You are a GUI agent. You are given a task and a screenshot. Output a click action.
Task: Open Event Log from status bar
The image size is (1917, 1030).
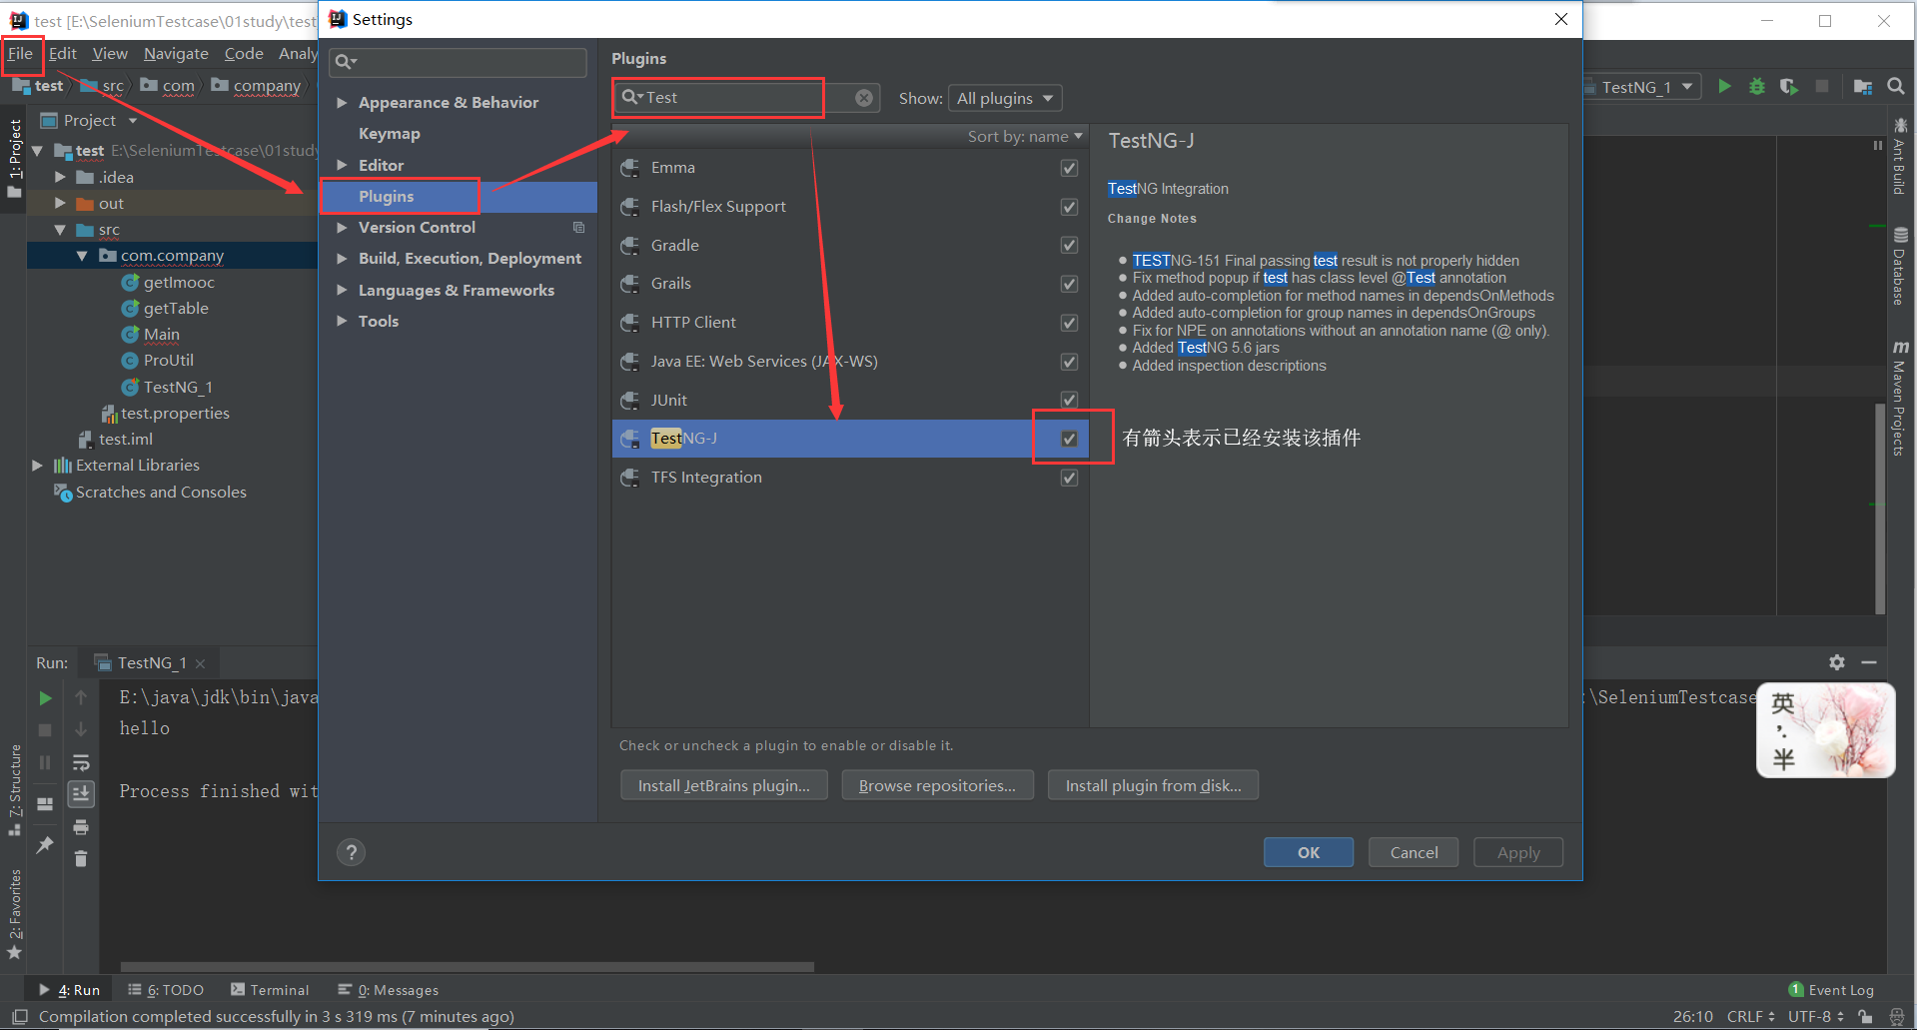pyautogui.click(x=1831, y=990)
